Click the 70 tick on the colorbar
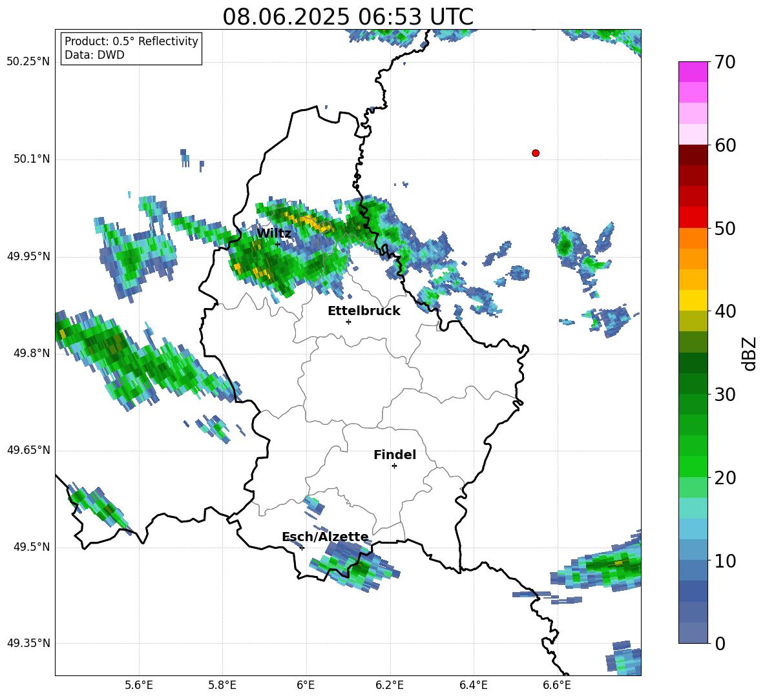 point(725,62)
